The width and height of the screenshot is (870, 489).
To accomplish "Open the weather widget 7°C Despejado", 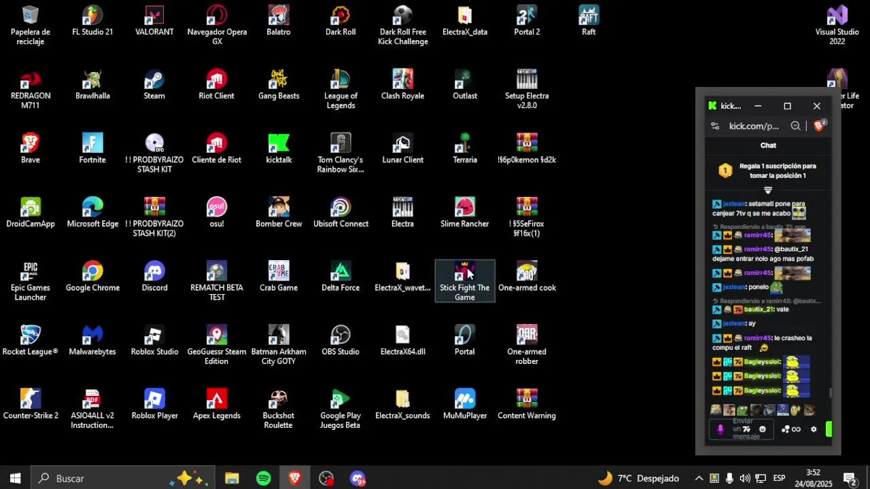I will 638,478.
